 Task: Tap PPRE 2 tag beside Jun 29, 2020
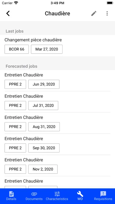[x=15, y=84]
